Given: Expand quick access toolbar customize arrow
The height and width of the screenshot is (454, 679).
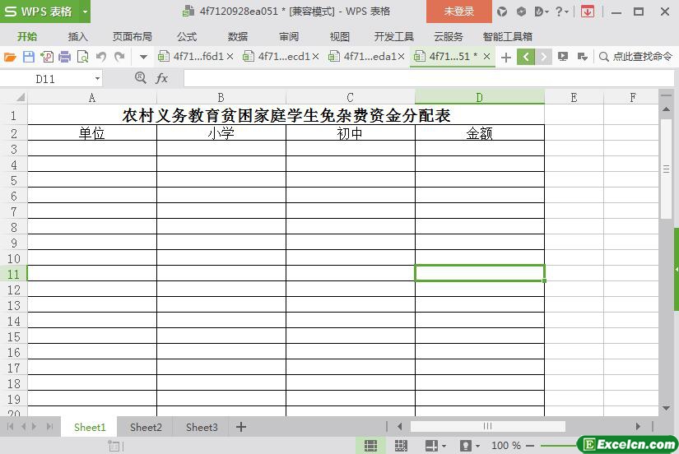Looking at the screenshot, I should pos(143,57).
